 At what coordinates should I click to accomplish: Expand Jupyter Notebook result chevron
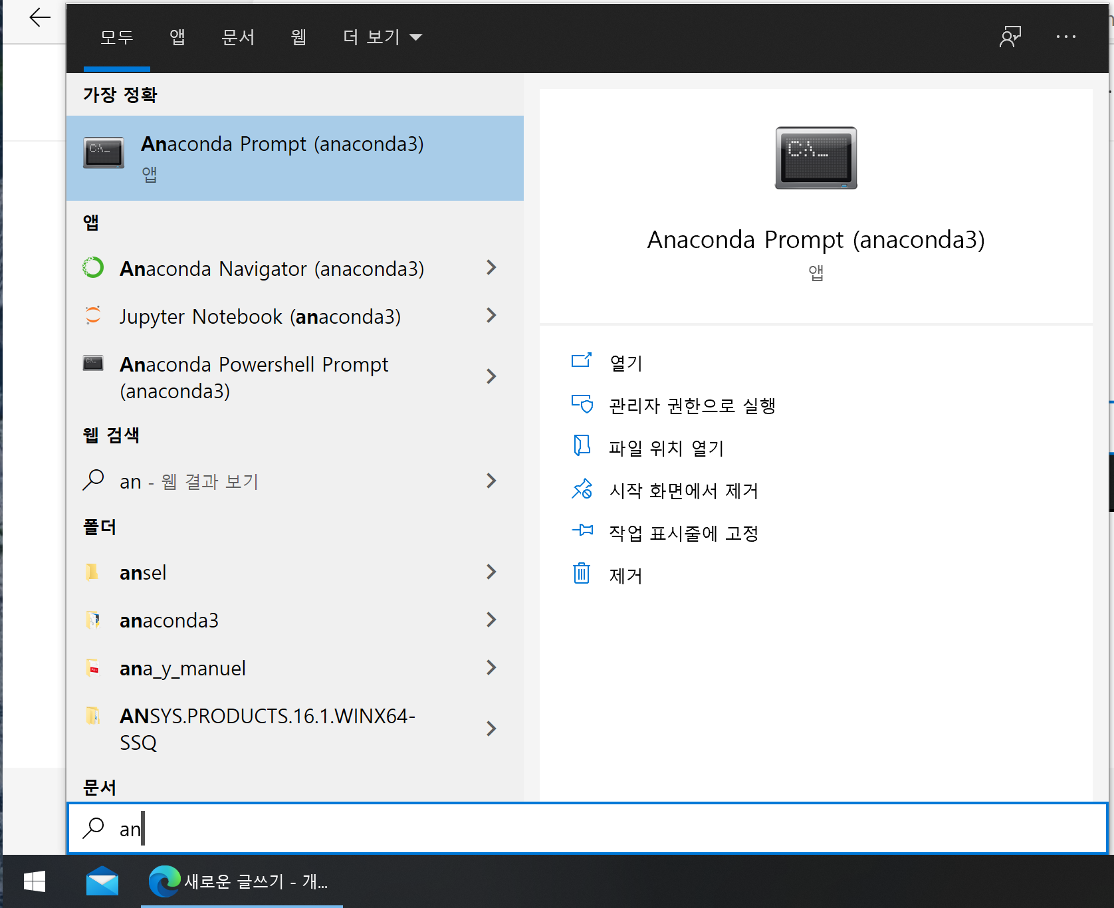click(x=491, y=315)
